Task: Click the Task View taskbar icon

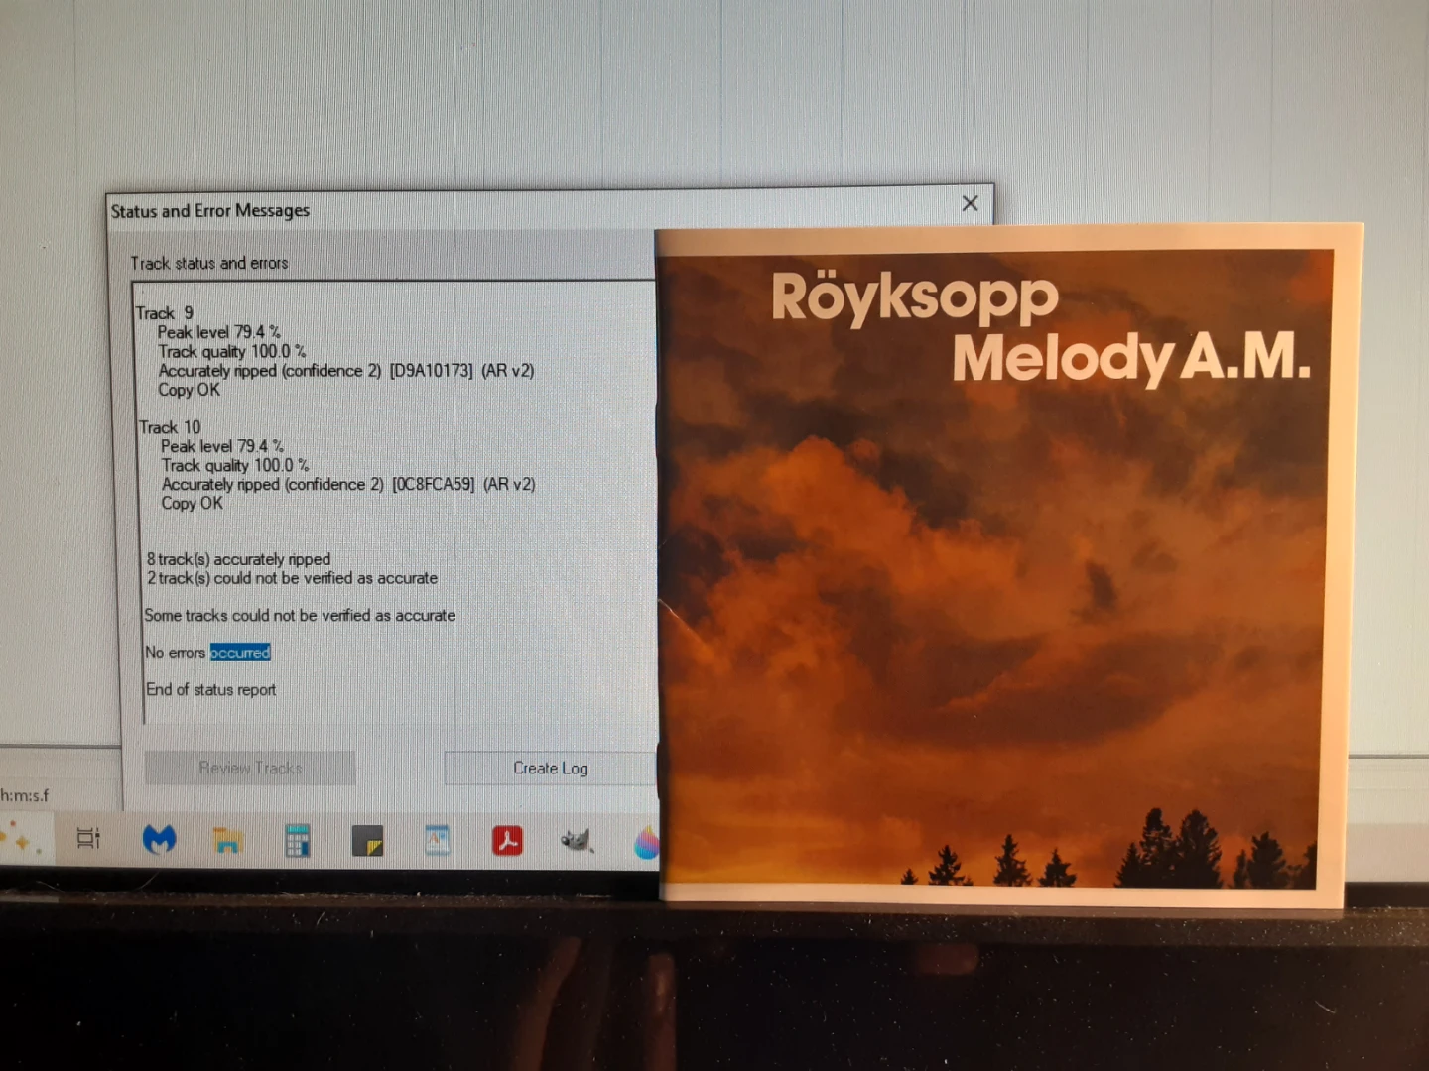Action: (88, 839)
